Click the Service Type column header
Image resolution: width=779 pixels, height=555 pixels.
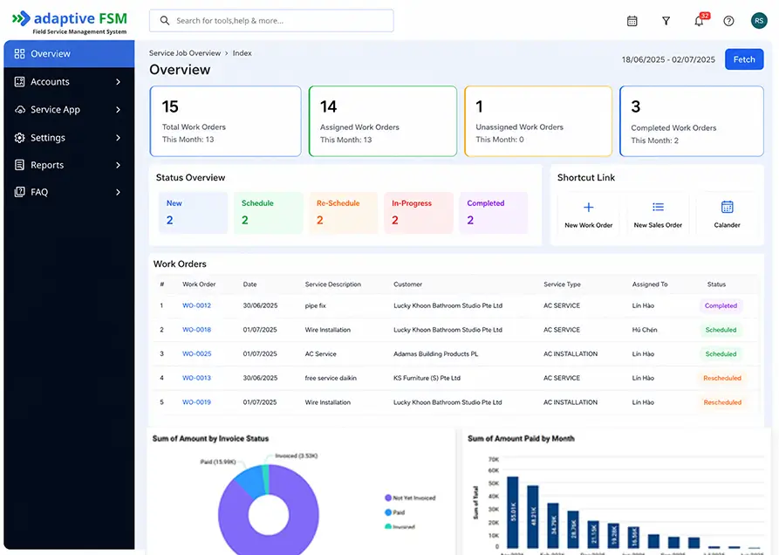pos(562,284)
